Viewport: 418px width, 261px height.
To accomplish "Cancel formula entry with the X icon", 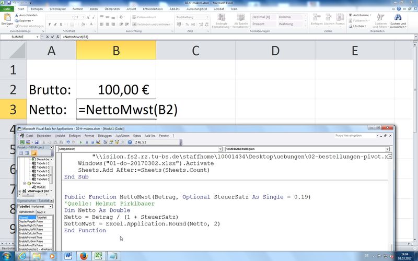I will pos(48,37).
